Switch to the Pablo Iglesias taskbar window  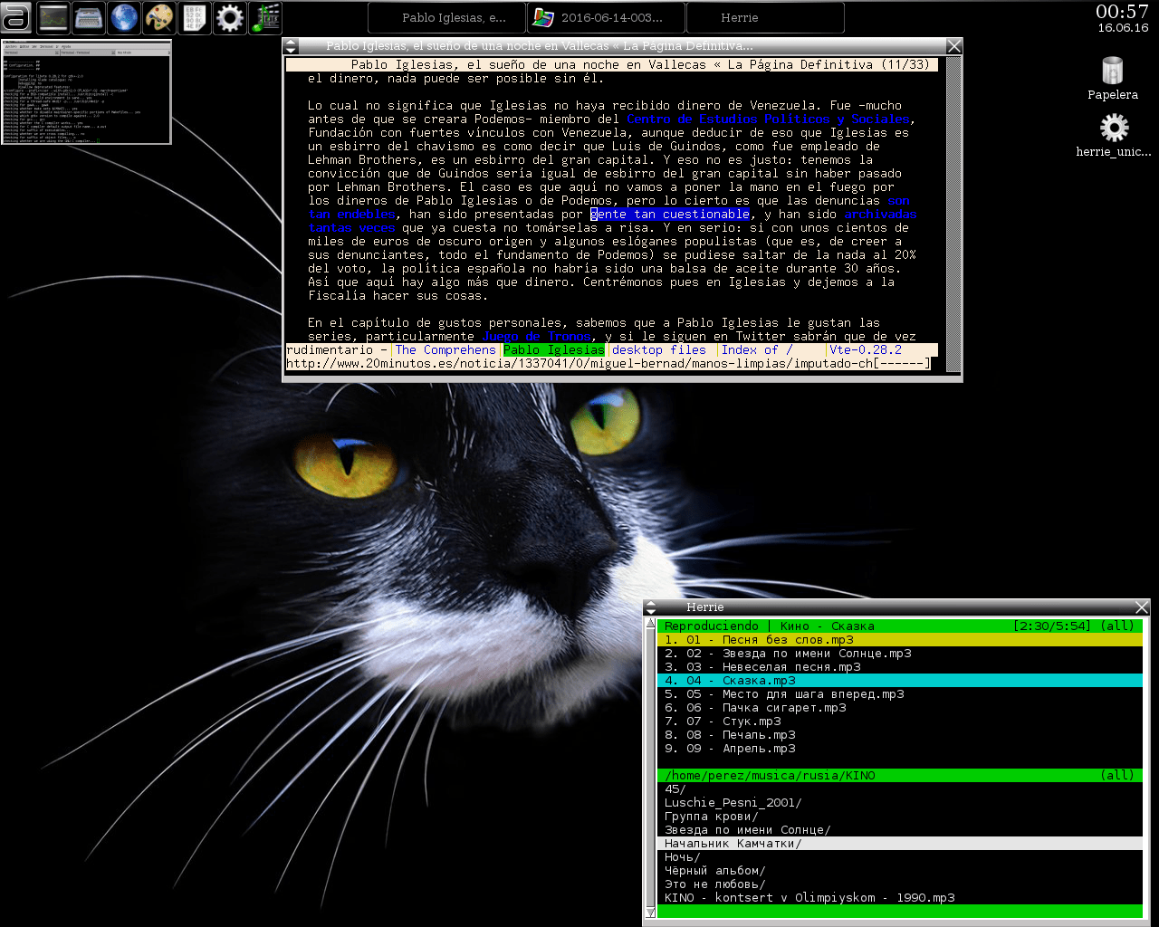446,17
